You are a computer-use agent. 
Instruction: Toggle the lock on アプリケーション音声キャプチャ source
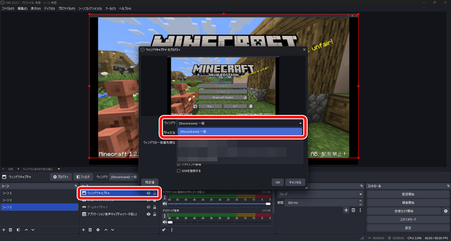pyautogui.click(x=154, y=214)
